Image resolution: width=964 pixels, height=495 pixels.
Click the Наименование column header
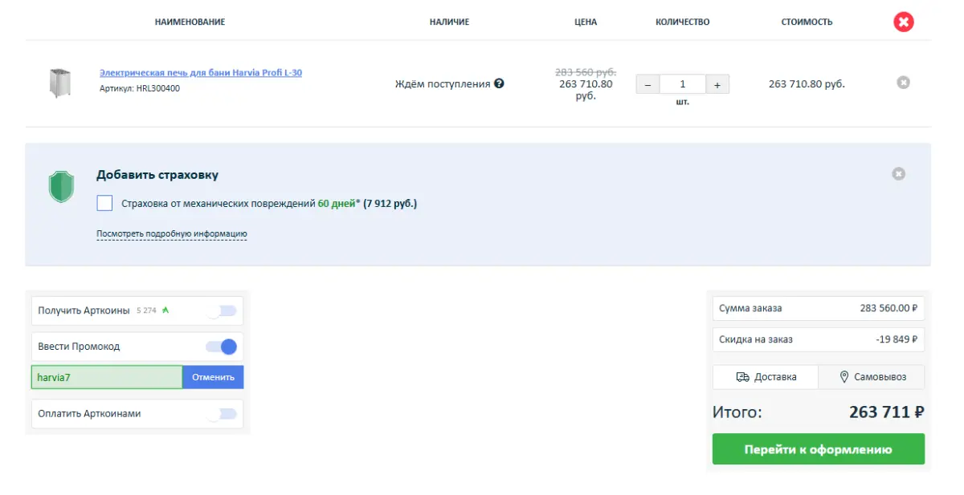click(190, 22)
